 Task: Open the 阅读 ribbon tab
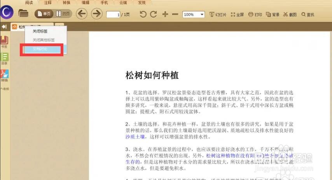[x=29, y=3]
